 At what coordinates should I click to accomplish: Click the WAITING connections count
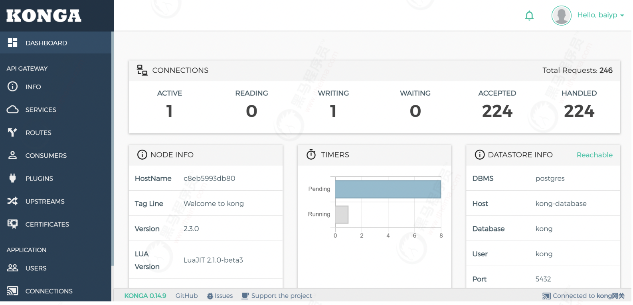coord(415,111)
